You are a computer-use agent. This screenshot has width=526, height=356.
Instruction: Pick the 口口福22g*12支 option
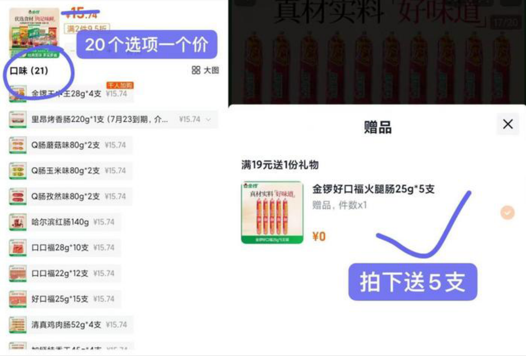[64, 274]
